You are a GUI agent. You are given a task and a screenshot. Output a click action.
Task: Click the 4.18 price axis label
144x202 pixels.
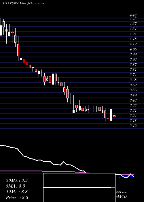click(x=133, y=39)
